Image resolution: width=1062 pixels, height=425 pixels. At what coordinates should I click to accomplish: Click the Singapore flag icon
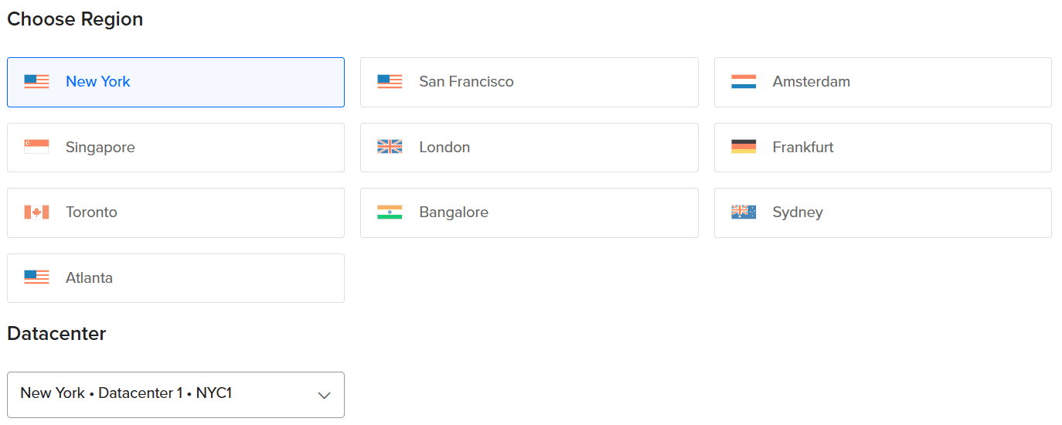coord(36,147)
